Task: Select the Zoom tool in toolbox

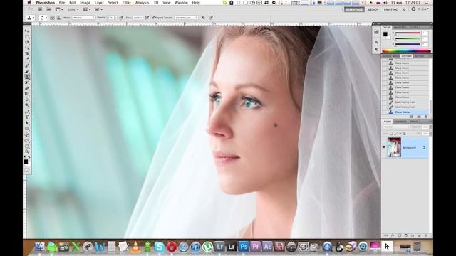Action: point(27,151)
